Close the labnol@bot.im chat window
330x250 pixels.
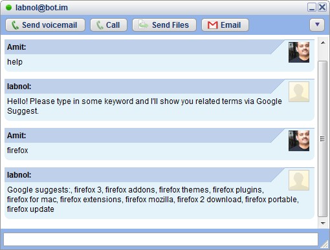click(x=322, y=7)
